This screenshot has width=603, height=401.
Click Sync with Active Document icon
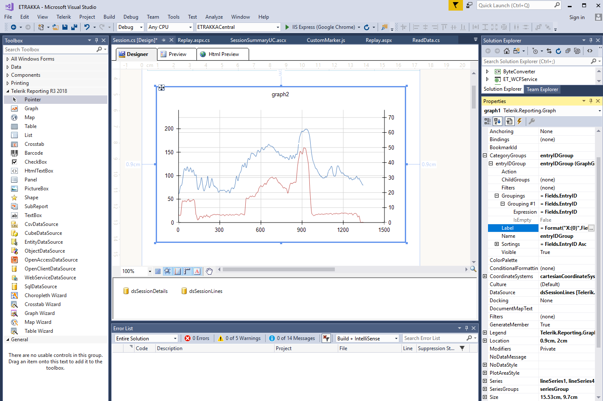coord(549,51)
